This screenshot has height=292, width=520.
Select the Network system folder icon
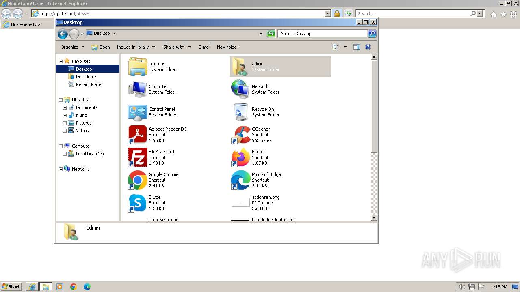click(x=241, y=89)
